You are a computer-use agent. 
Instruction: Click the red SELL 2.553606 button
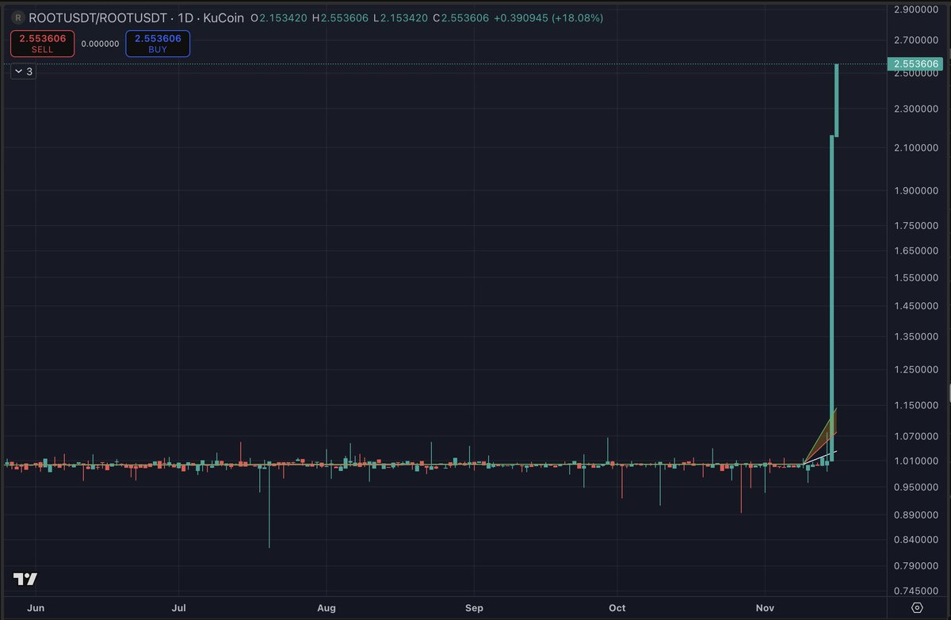pos(42,44)
